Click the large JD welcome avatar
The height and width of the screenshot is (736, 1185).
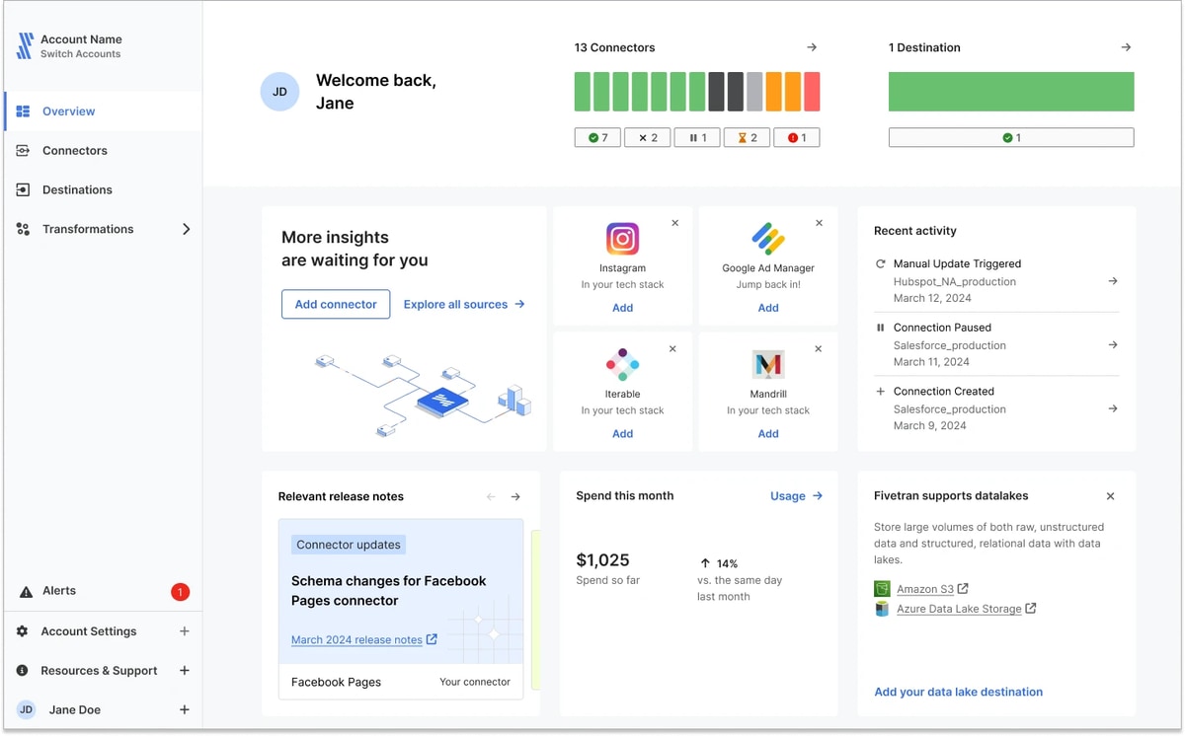(x=279, y=92)
